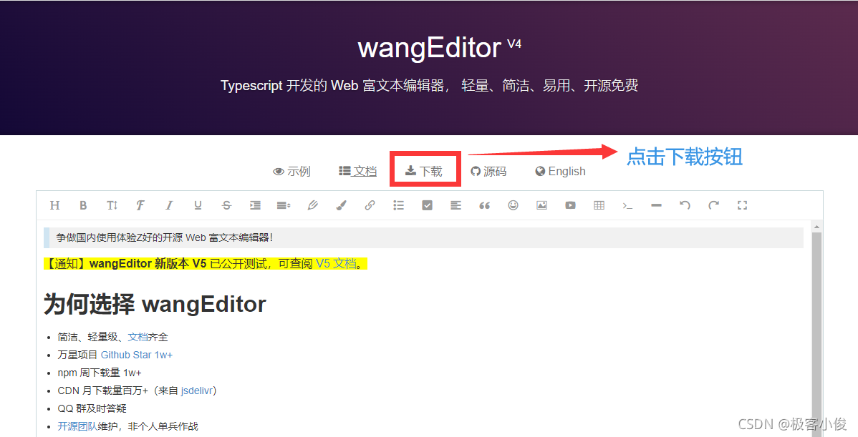Open the 源码 GitHub source item

pos(488,172)
